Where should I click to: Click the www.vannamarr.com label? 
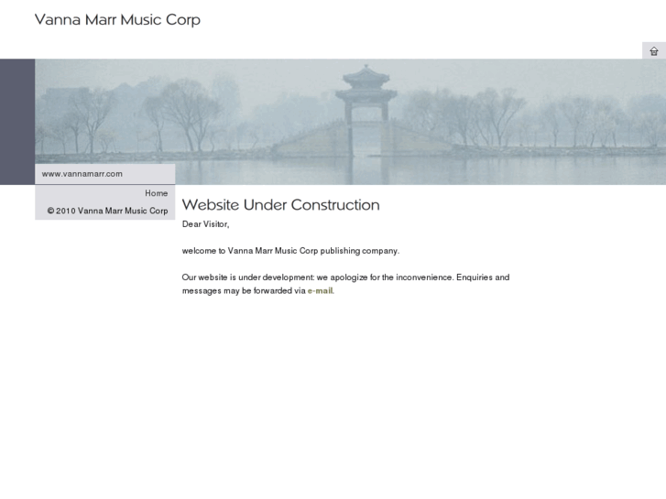point(82,174)
